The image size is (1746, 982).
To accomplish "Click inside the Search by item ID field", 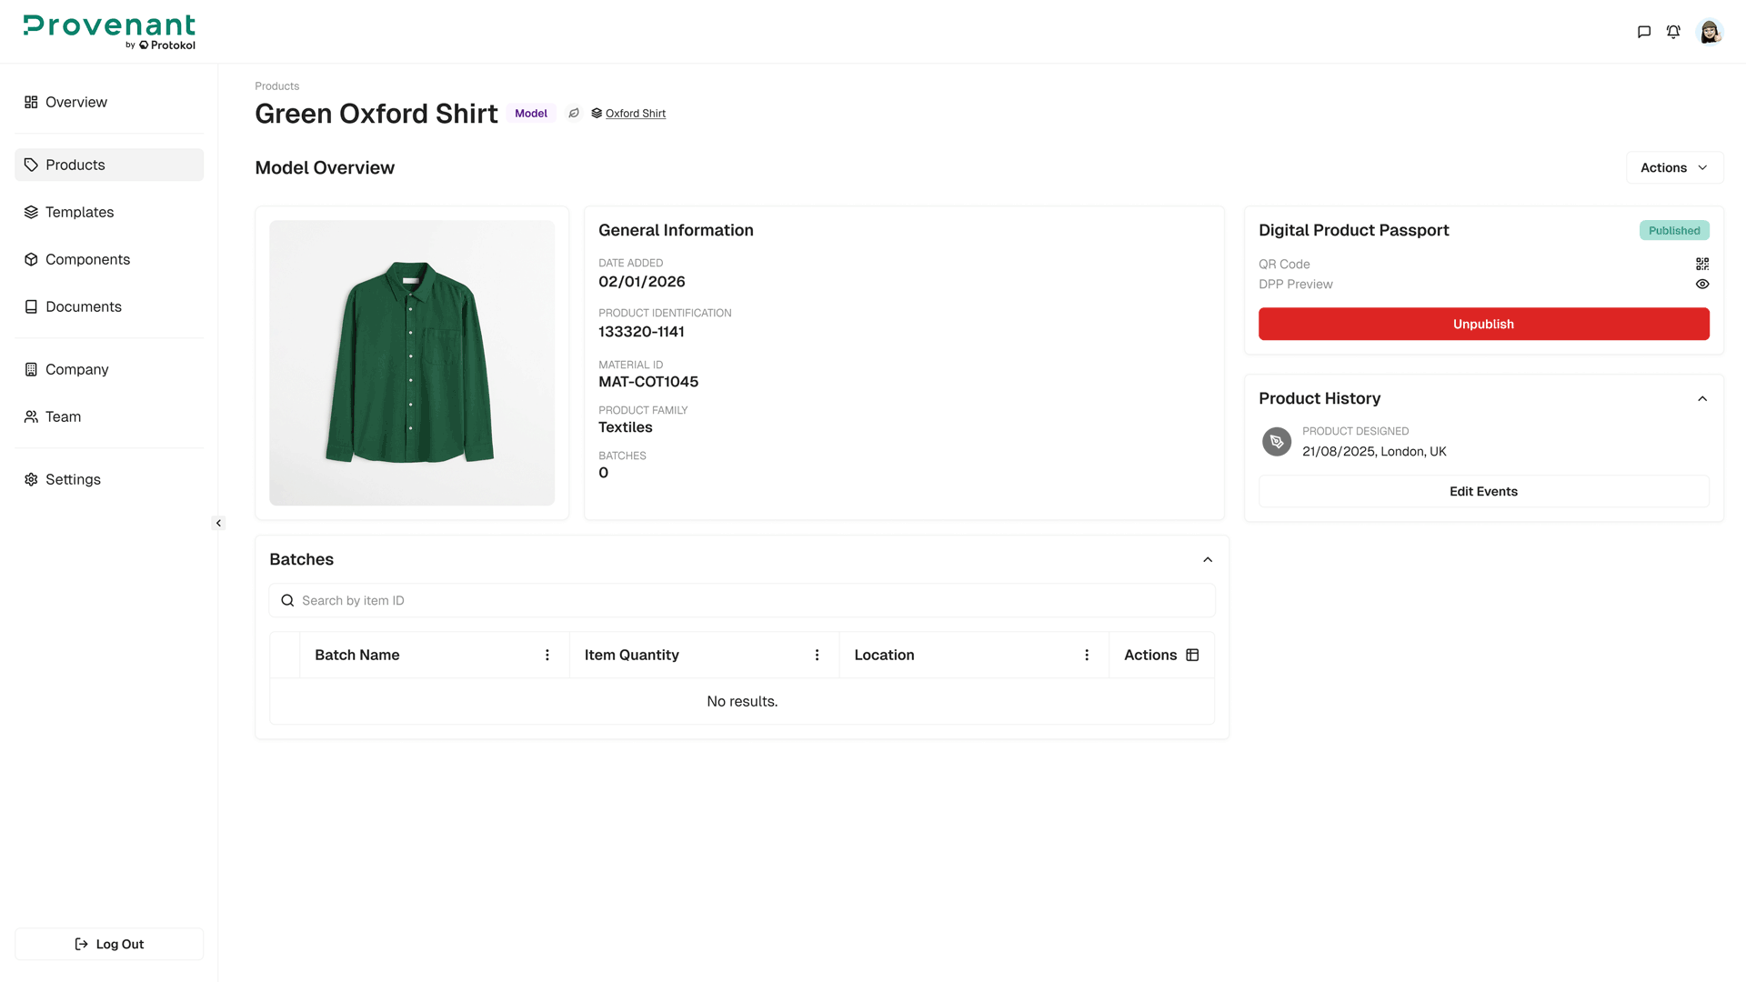I will [x=637, y=600].
